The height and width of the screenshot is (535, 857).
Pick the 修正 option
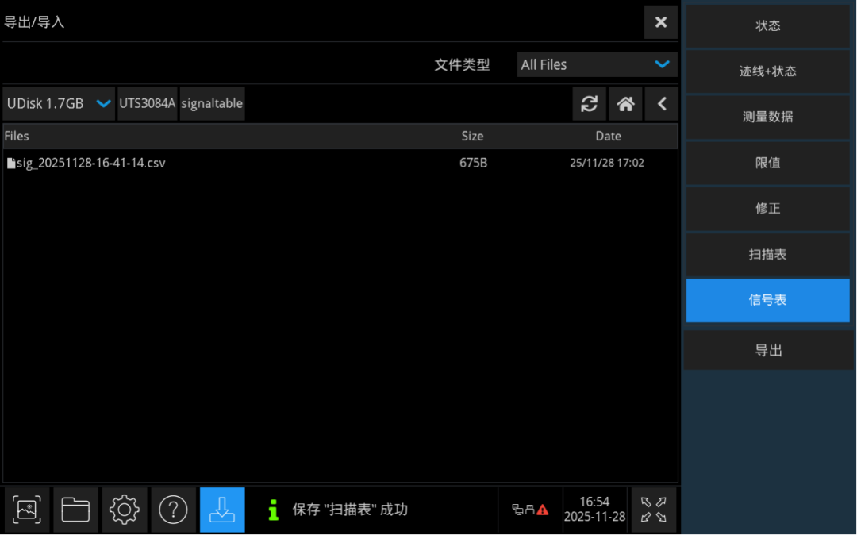[x=768, y=209]
